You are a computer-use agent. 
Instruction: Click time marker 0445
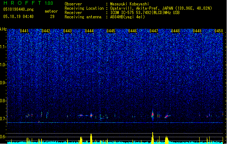pos(111,31)
